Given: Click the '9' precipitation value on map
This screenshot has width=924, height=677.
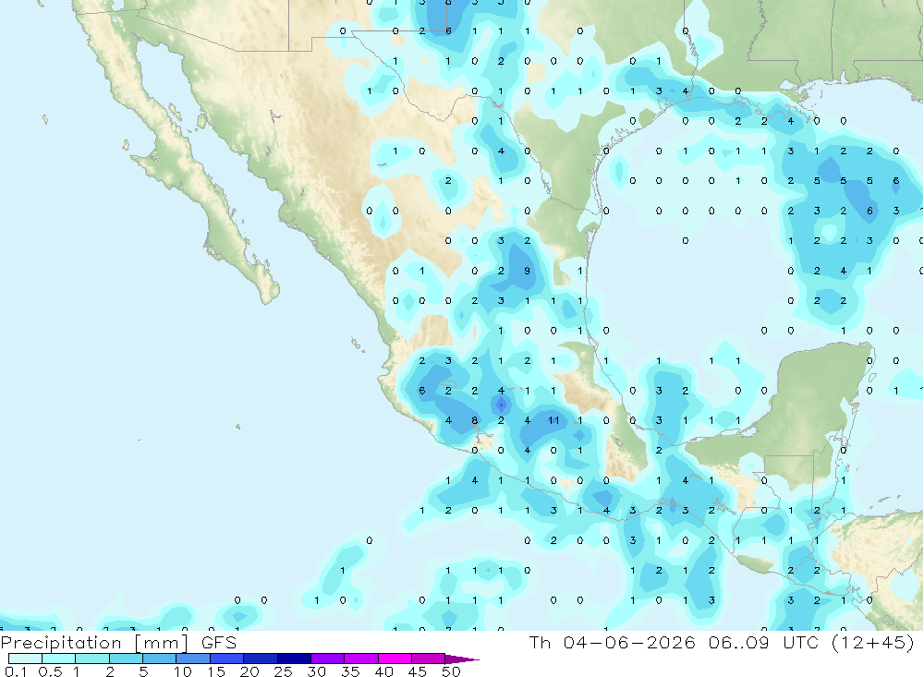Looking at the screenshot, I should click(x=527, y=271).
